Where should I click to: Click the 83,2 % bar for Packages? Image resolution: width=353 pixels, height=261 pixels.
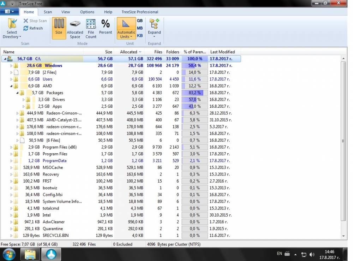pos(195,93)
